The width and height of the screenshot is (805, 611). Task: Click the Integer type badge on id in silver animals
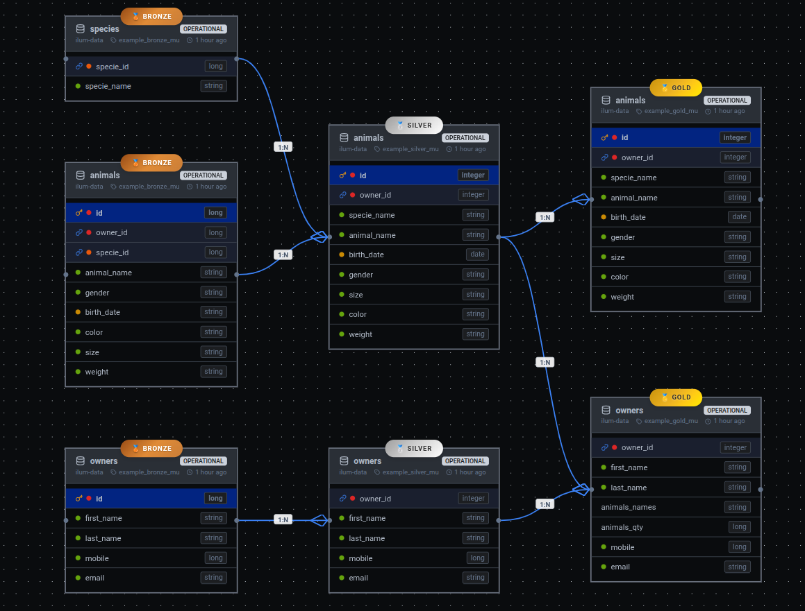pyautogui.click(x=473, y=175)
